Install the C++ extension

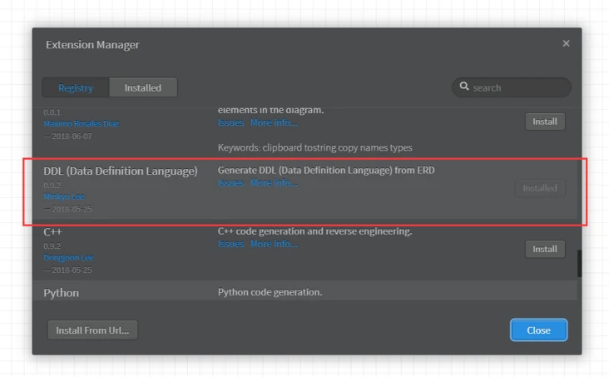point(545,249)
